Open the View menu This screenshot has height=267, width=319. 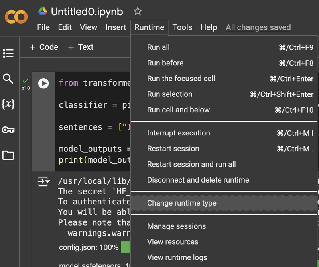(89, 27)
